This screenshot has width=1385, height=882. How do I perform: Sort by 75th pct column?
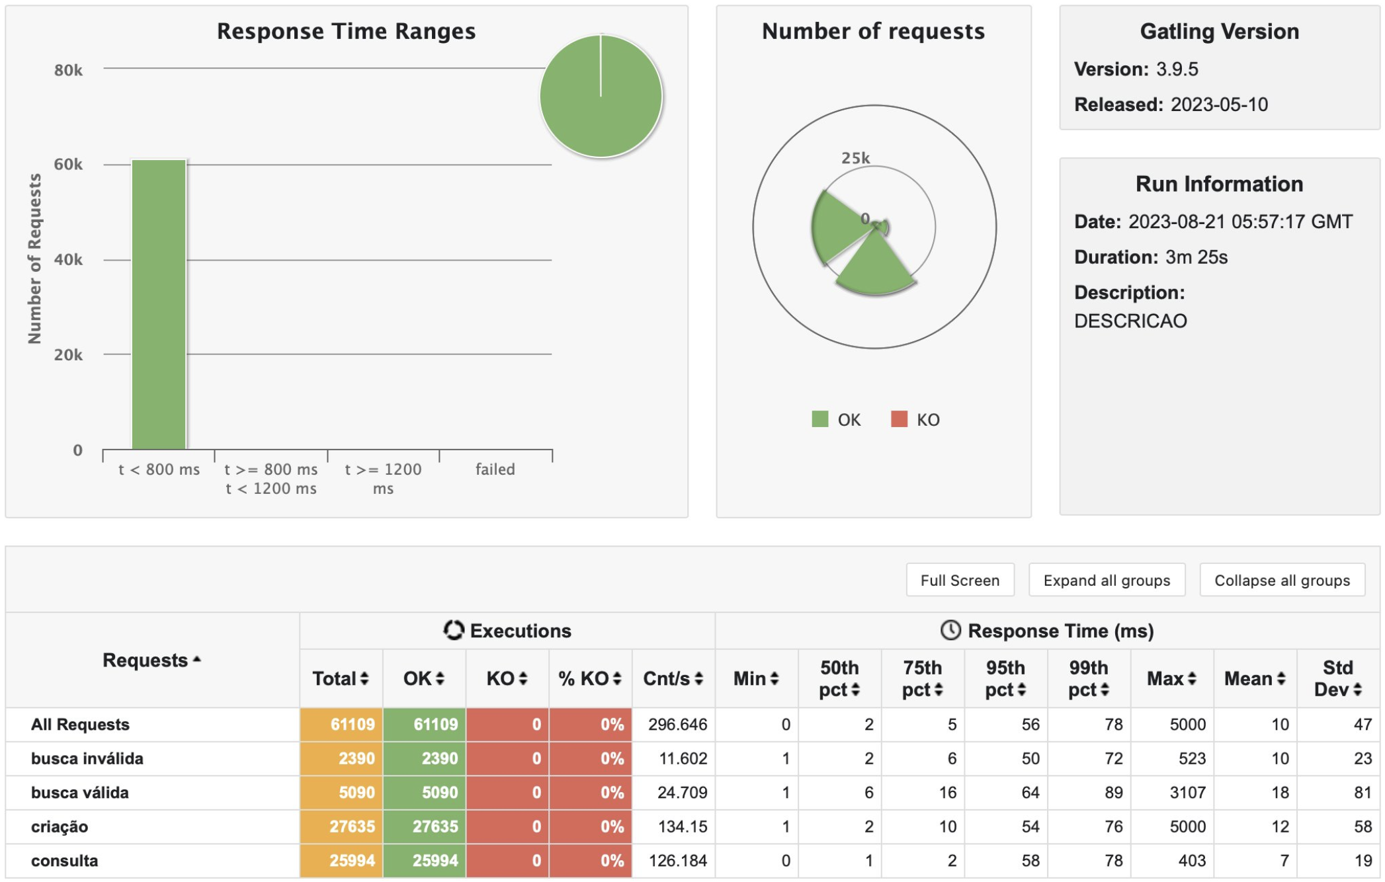pos(923,678)
